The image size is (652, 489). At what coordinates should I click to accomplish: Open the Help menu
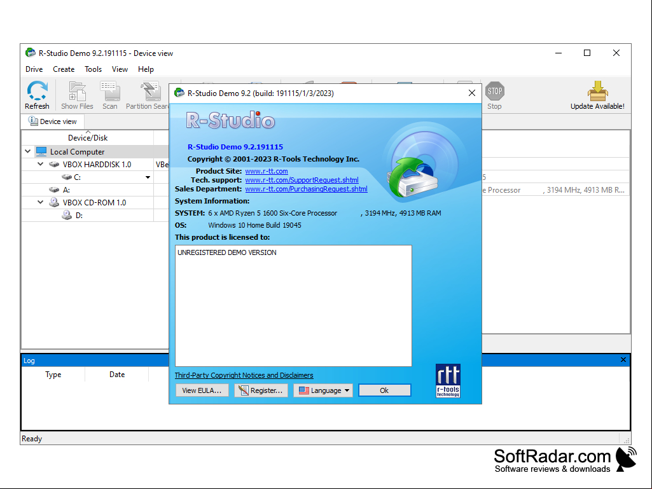(146, 69)
